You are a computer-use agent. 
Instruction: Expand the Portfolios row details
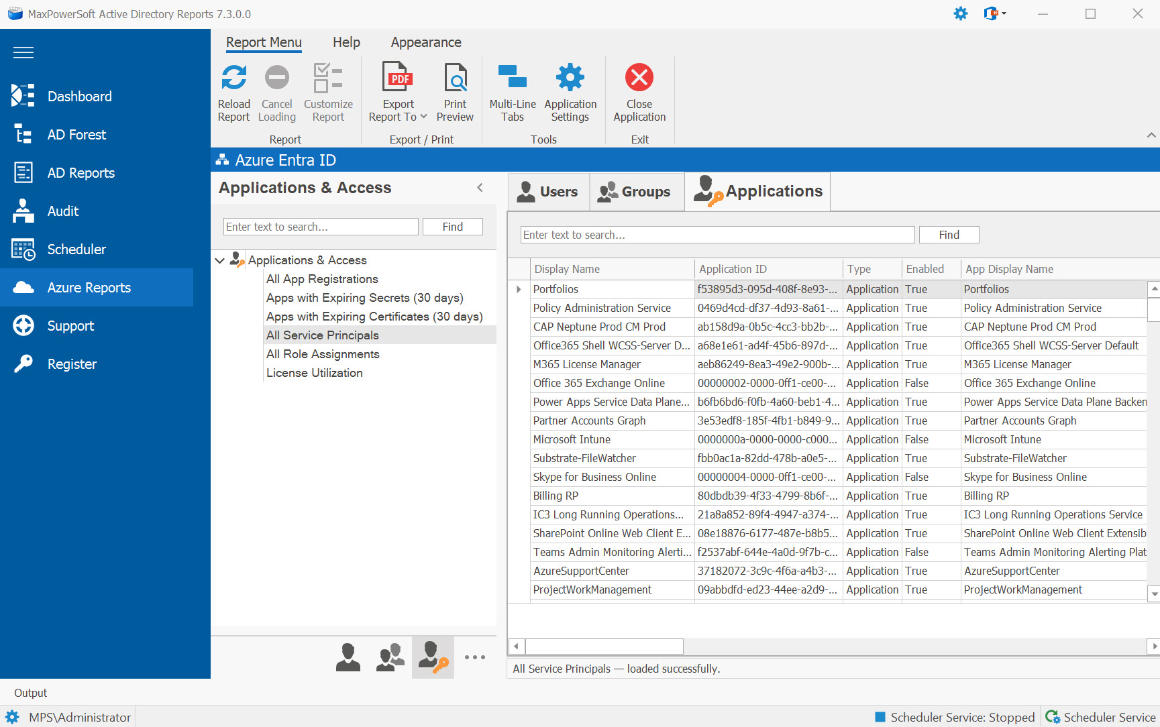click(x=518, y=289)
